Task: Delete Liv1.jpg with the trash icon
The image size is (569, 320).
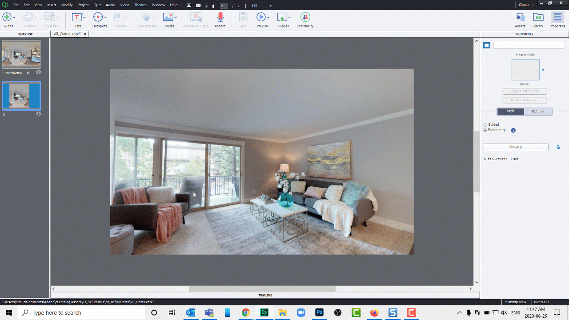Action: pyautogui.click(x=558, y=147)
